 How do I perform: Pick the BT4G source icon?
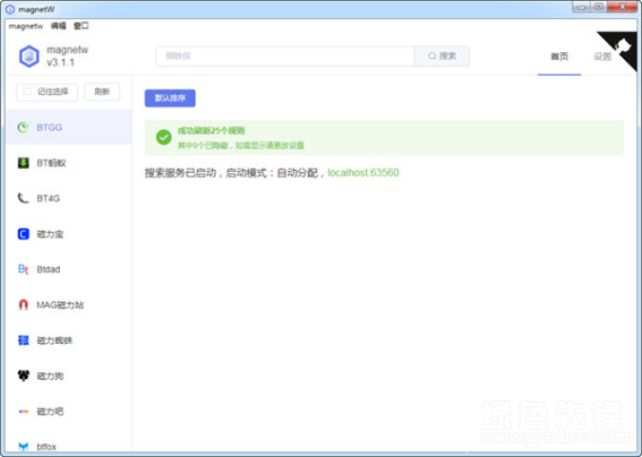pyautogui.click(x=24, y=199)
